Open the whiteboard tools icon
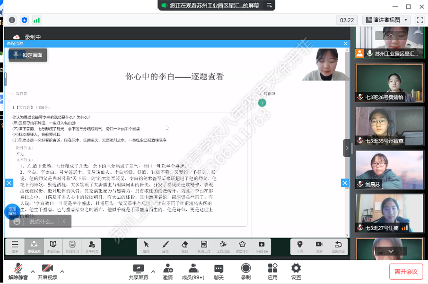 pos(204,247)
